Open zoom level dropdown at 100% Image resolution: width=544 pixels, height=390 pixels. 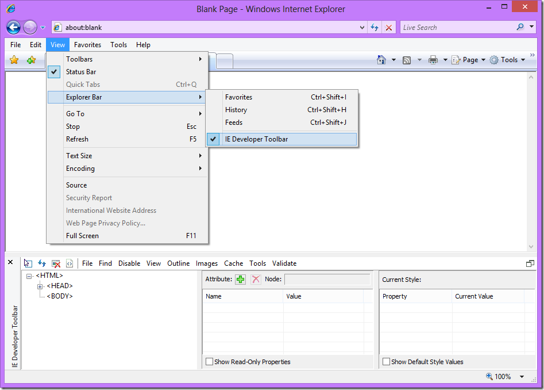tap(522, 376)
